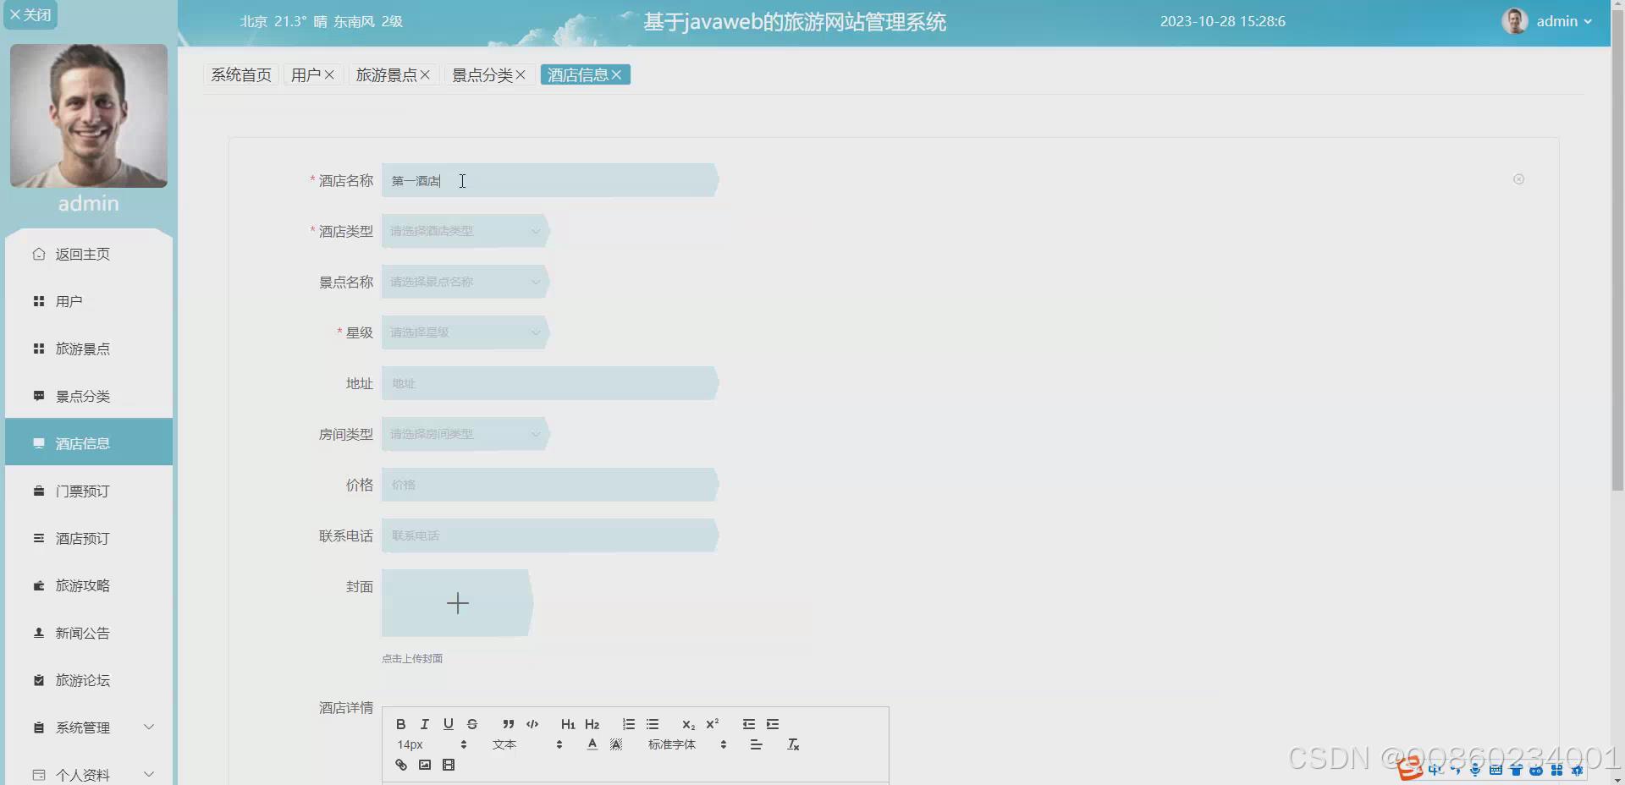Click the Sogou input method logo
The width and height of the screenshot is (1625, 785).
[1409, 769]
